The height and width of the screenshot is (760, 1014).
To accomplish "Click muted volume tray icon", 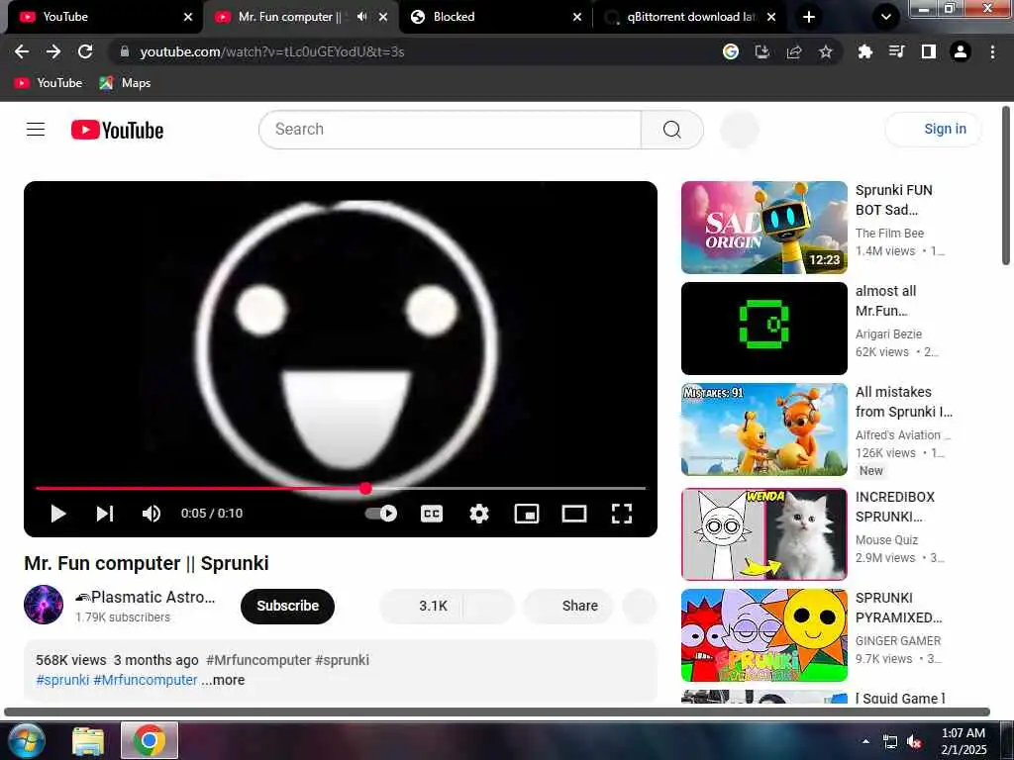I will tap(914, 742).
